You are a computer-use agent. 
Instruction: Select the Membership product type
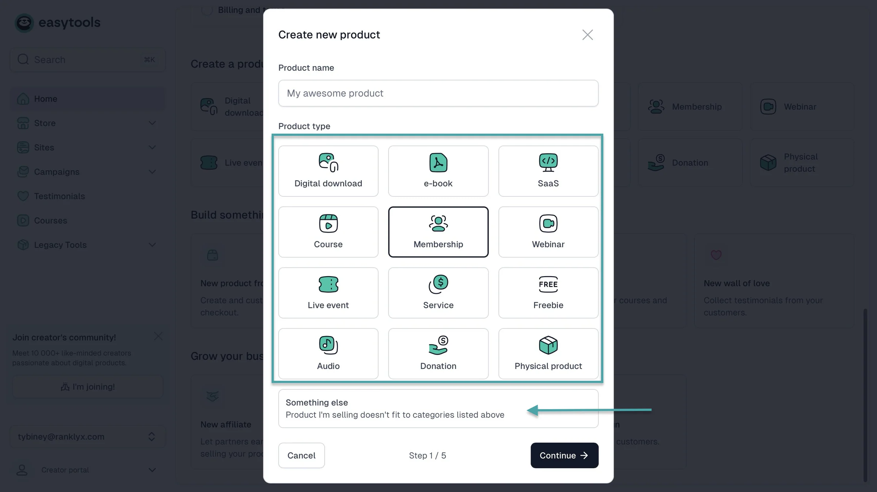pyautogui.click(x=438, y=232)
